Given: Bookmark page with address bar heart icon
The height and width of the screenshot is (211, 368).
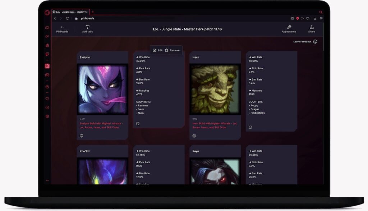Looking at the screenshot, I should click(x=308, y=18).
